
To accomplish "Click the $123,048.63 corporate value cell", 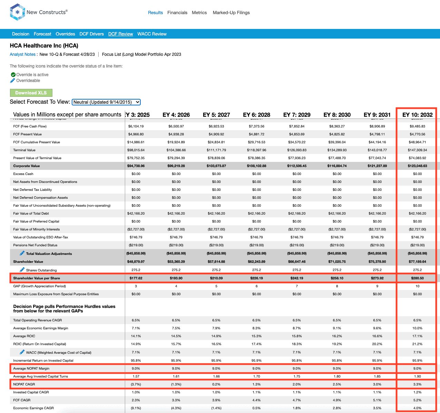I will pyautogui.click(x=417, y=166).
